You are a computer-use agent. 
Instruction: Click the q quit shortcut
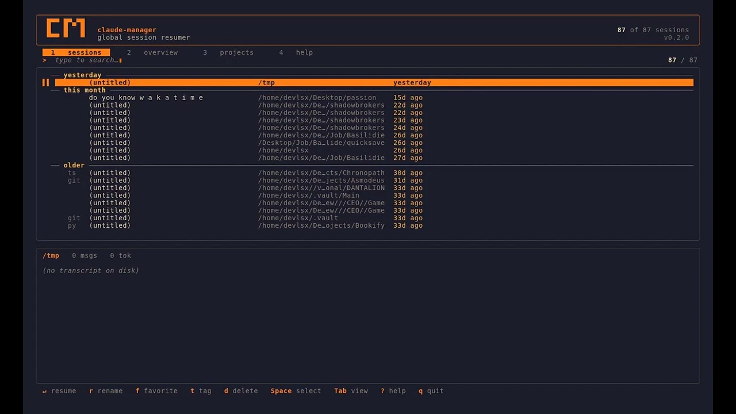[431, 391]
